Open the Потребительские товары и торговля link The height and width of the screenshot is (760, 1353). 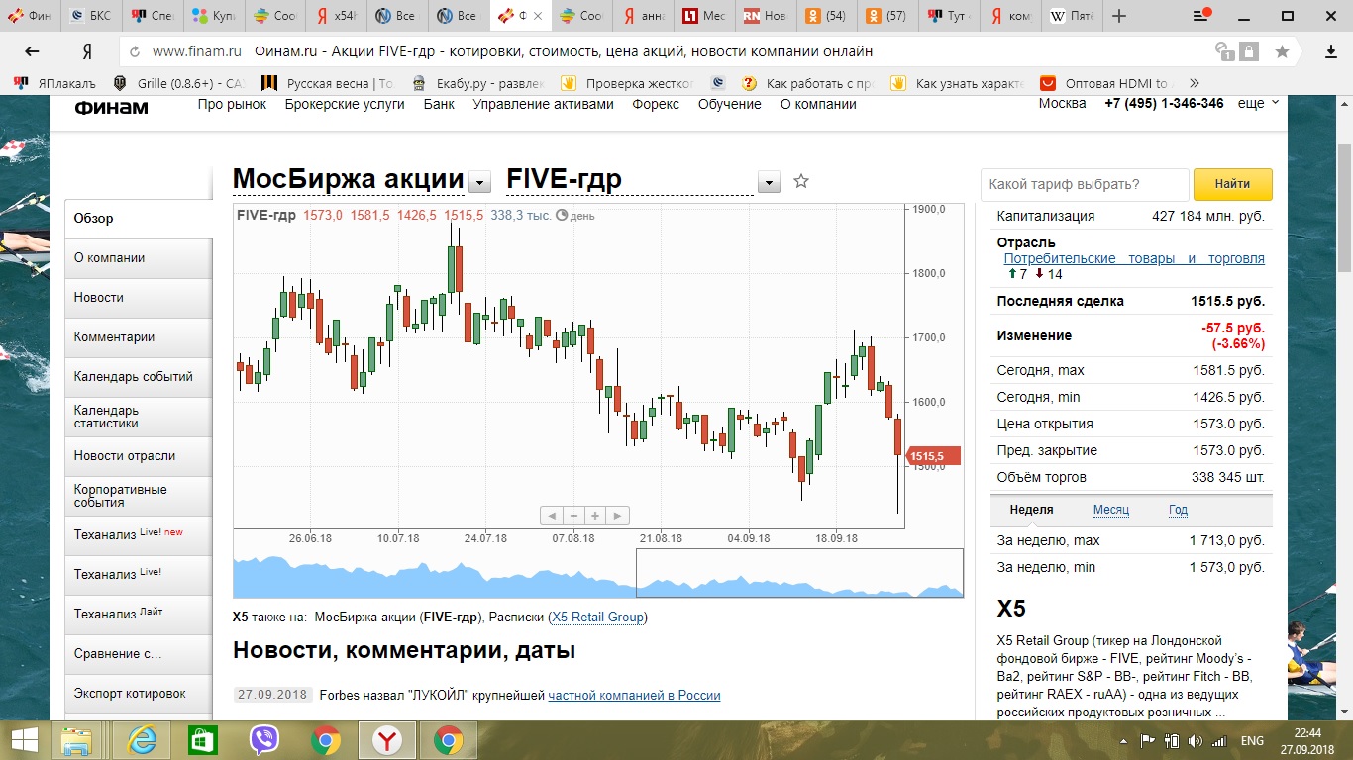(x=1134, y=258)
